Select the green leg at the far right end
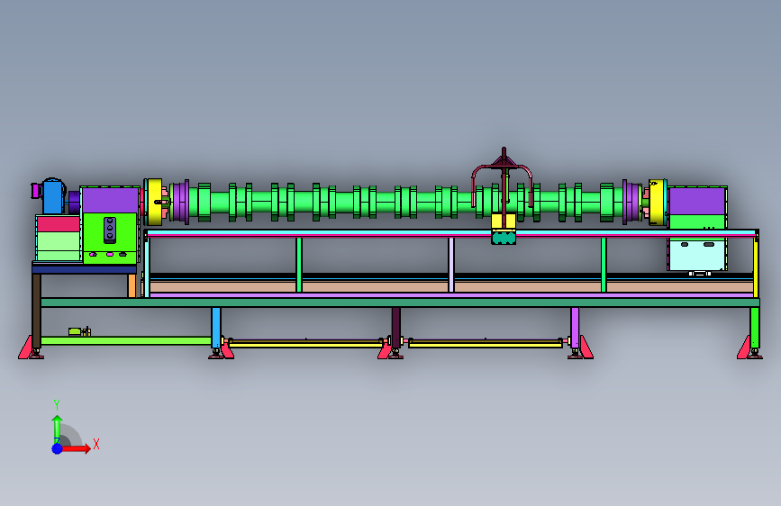The width and height of the screenshot is (781, 506). point(755,327)
